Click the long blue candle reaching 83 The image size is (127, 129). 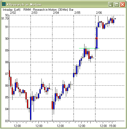click(x=31, y=108)
